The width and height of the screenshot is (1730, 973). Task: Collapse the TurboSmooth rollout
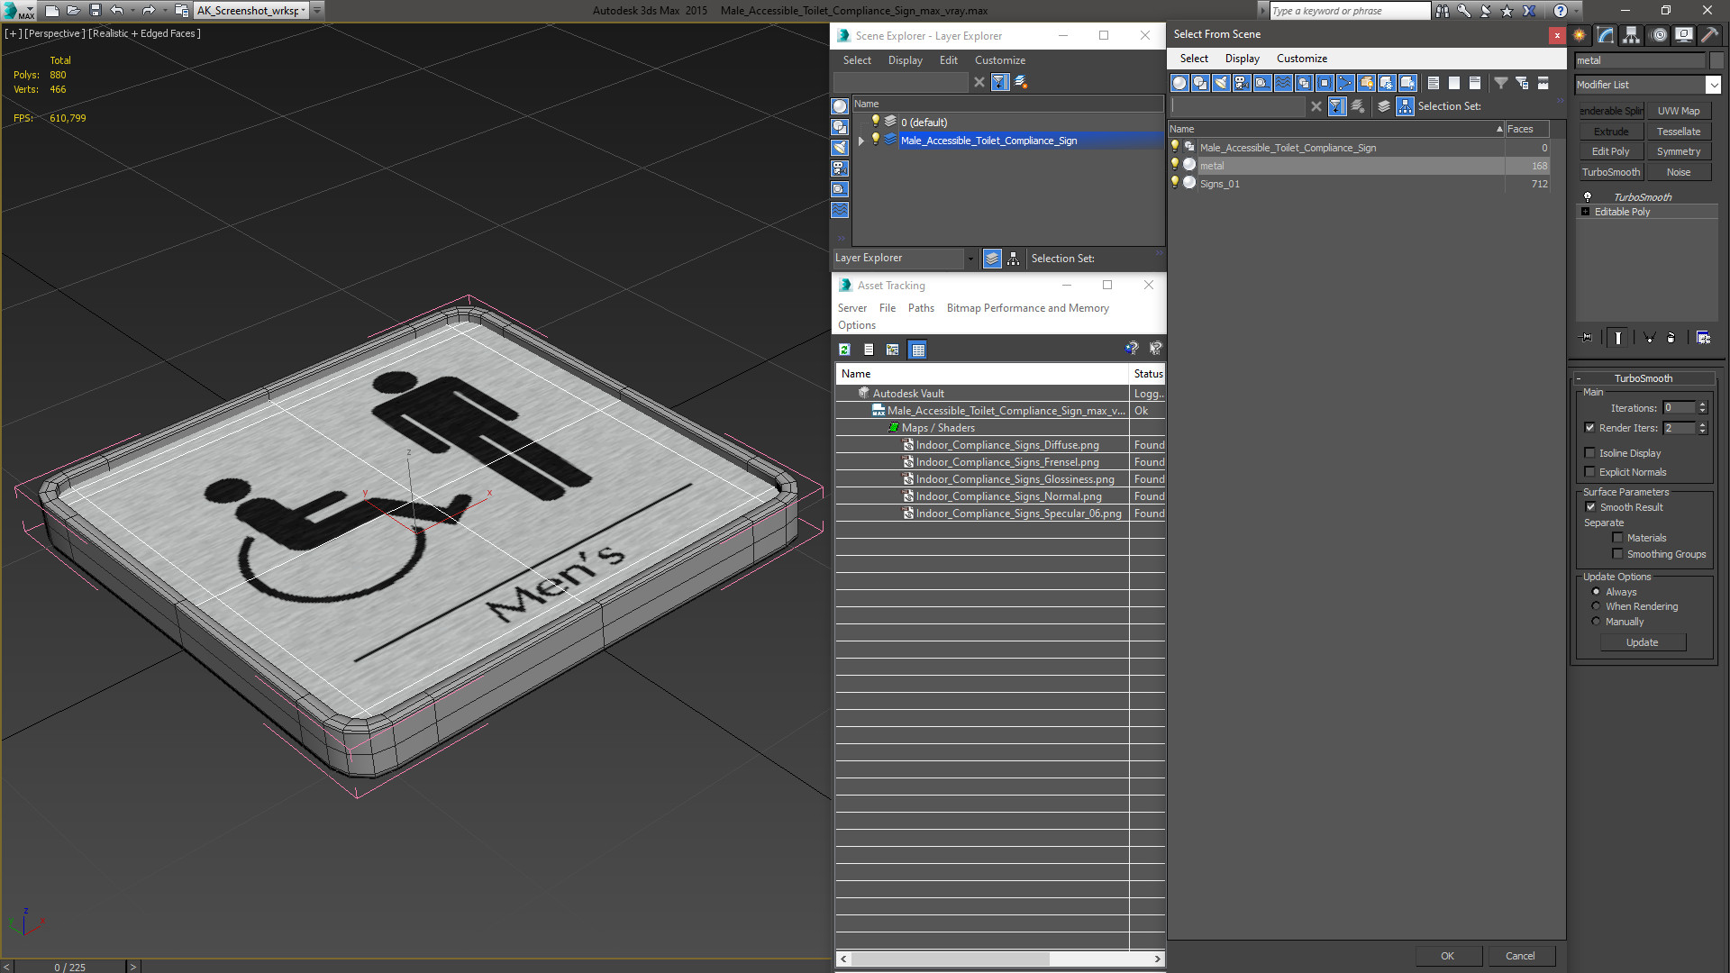click(1579, 378)
